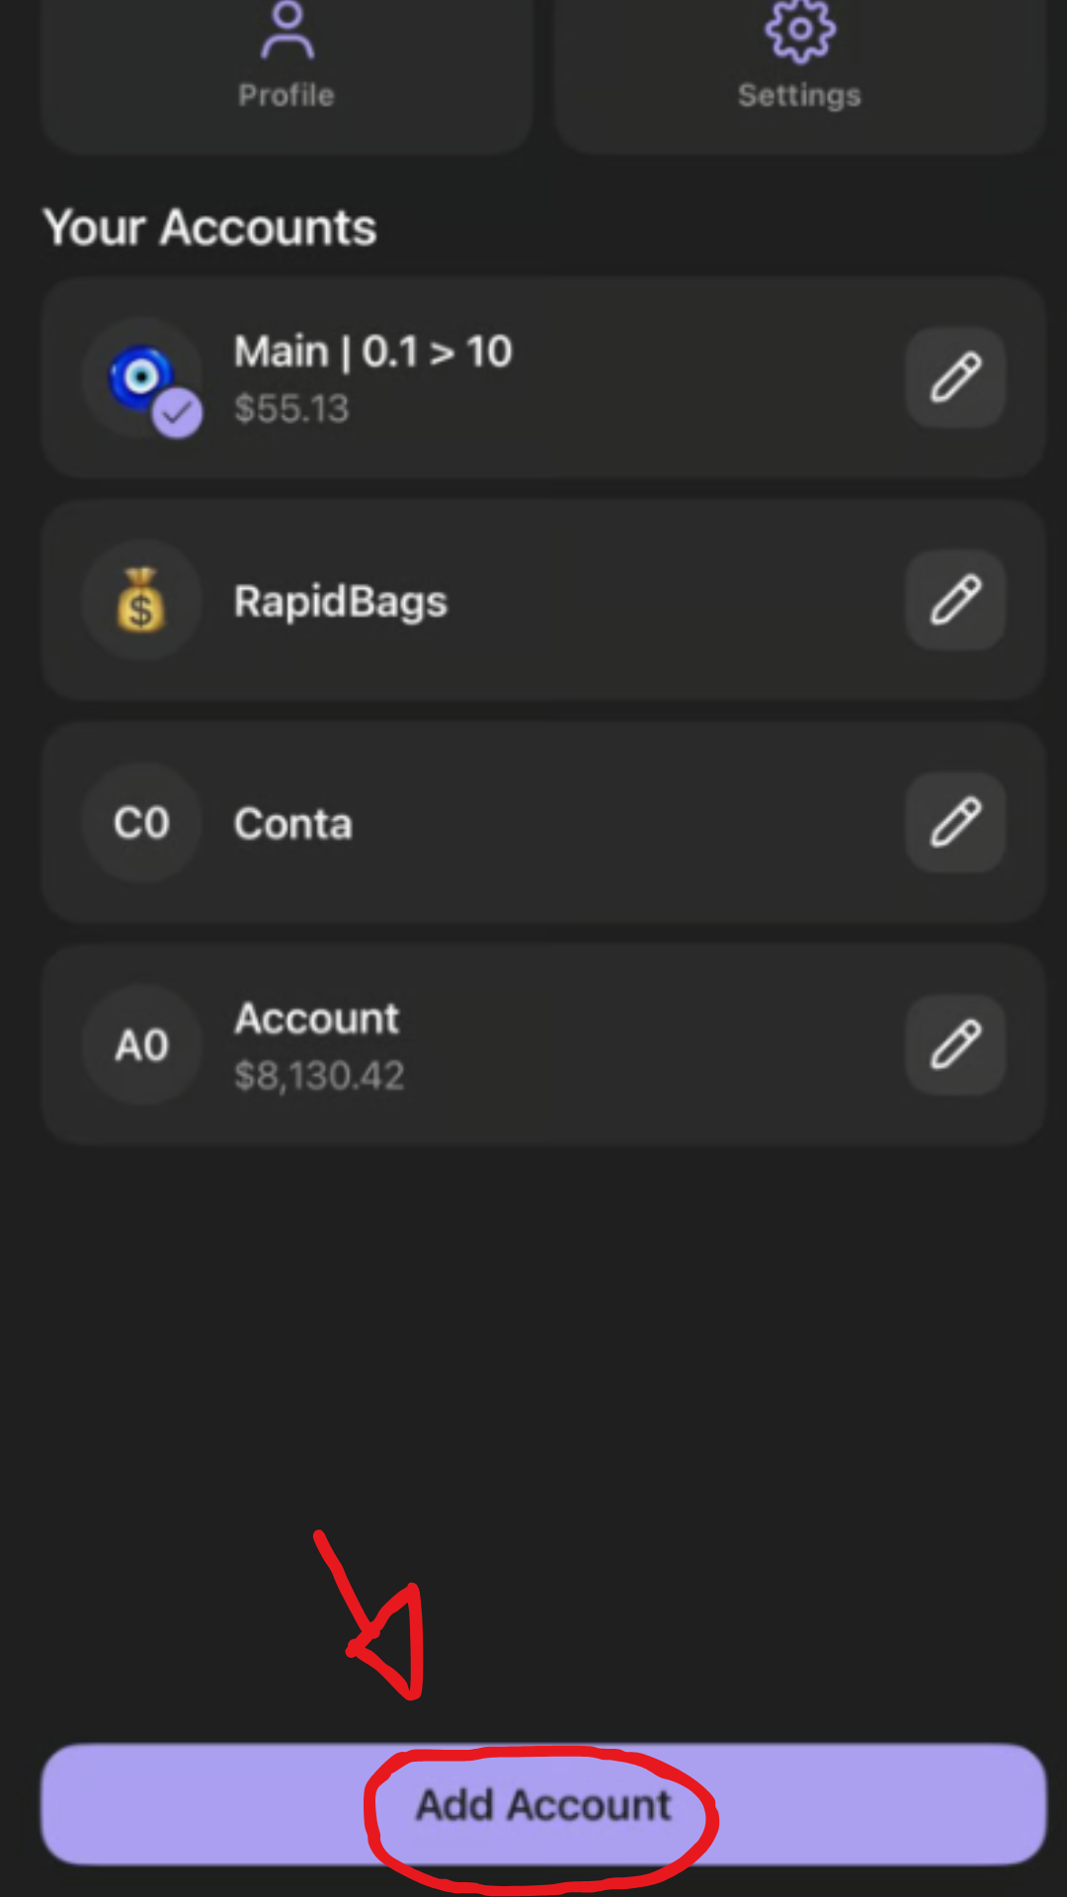Click the Profile person icon
The height and width of the screenshot is (1897, 1067).
point(287,30)
